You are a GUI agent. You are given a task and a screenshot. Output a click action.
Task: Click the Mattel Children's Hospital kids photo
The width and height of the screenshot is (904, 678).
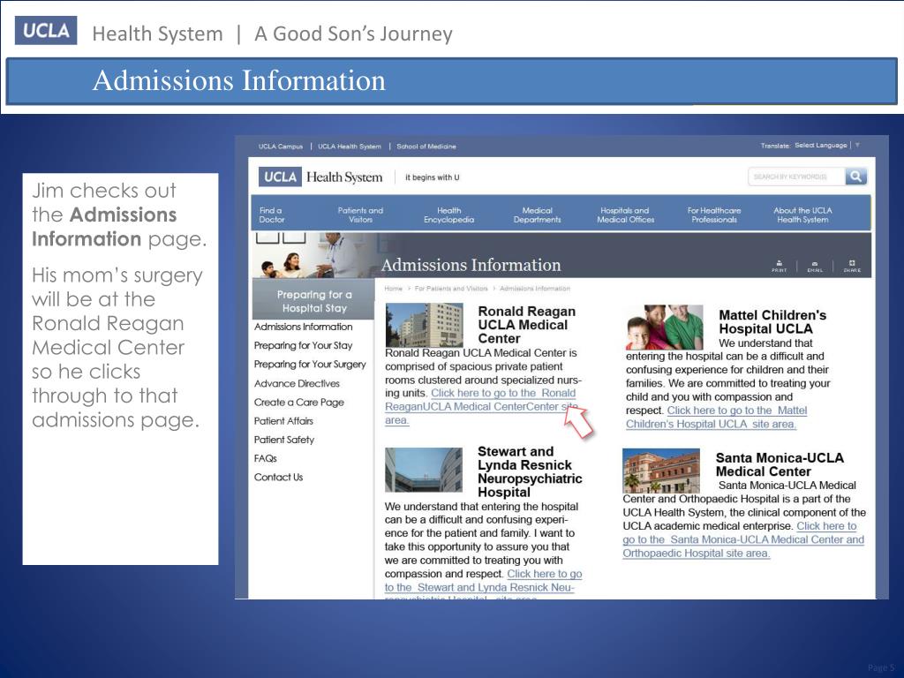point(665,327)
